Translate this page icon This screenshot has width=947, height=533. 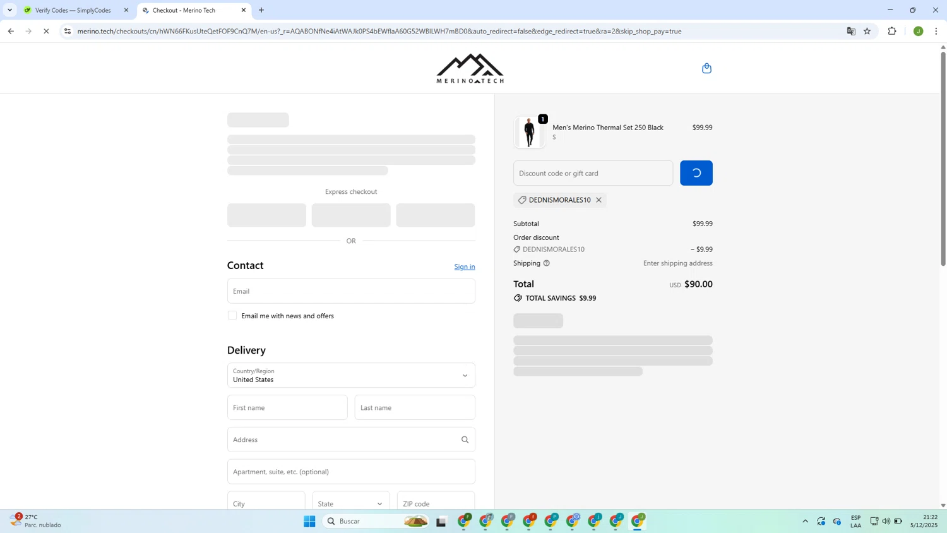851,31
